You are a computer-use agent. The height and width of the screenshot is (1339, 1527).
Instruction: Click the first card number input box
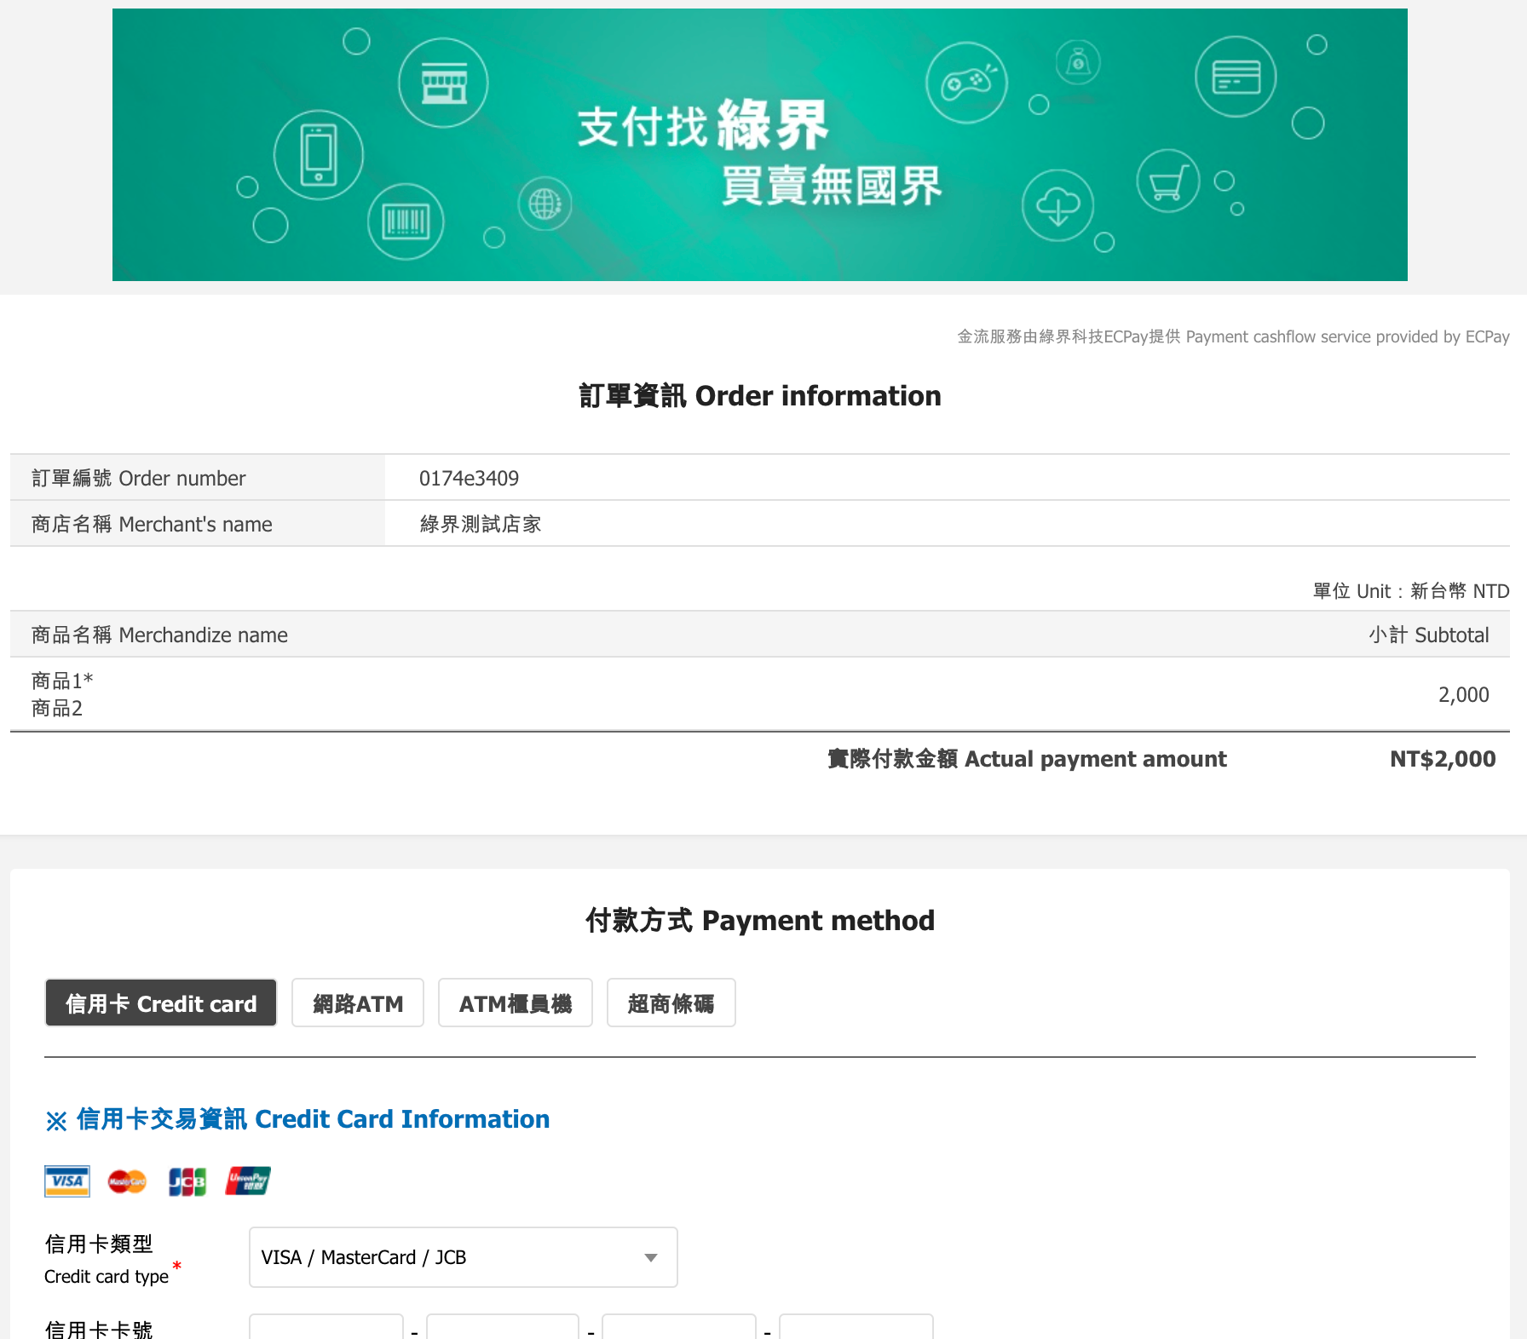(326, 1326)
